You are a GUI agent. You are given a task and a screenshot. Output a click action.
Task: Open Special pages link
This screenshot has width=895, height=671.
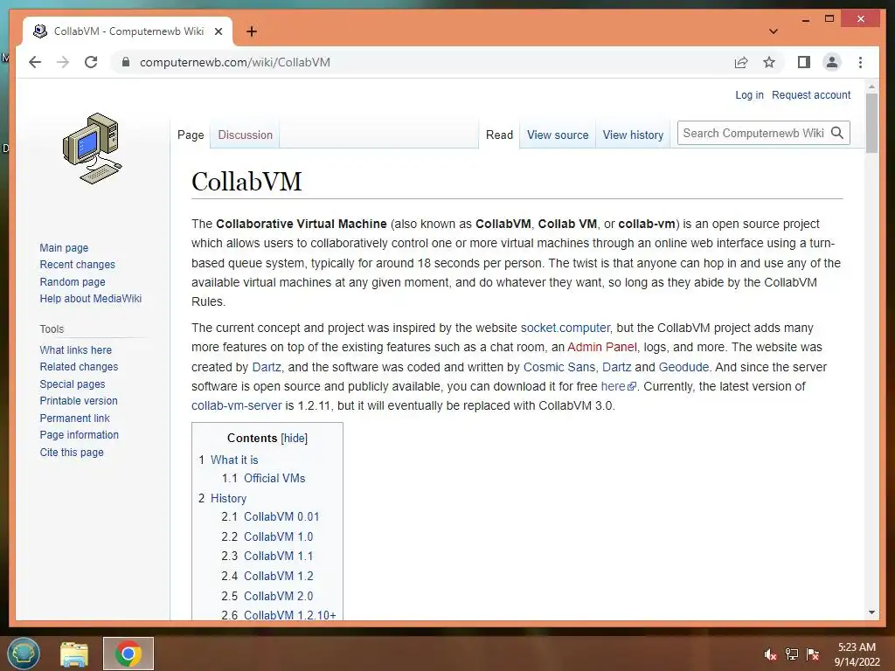point(73,384)
